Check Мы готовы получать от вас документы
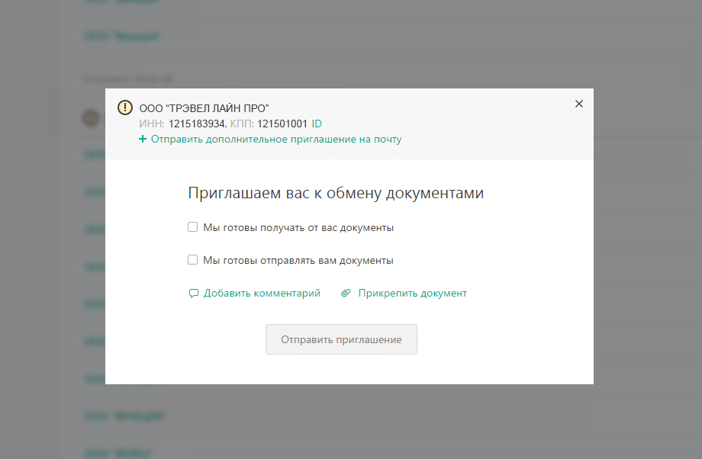This screenshot has width=702, height=459. pos(192,227)
